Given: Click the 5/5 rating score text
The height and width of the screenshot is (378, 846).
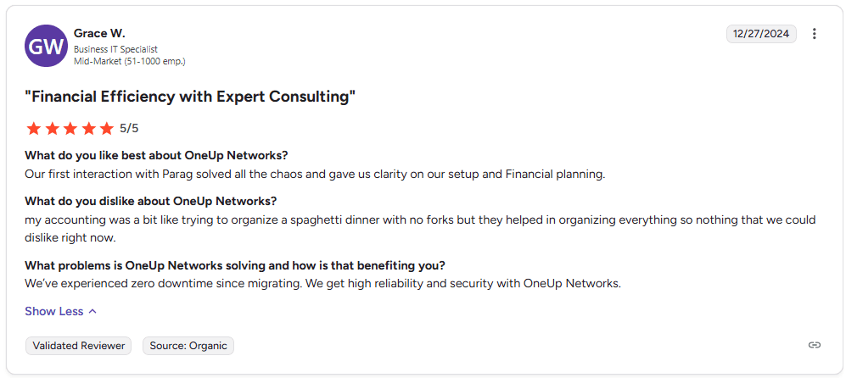Looking at the screenshot, I should point(129,129).
